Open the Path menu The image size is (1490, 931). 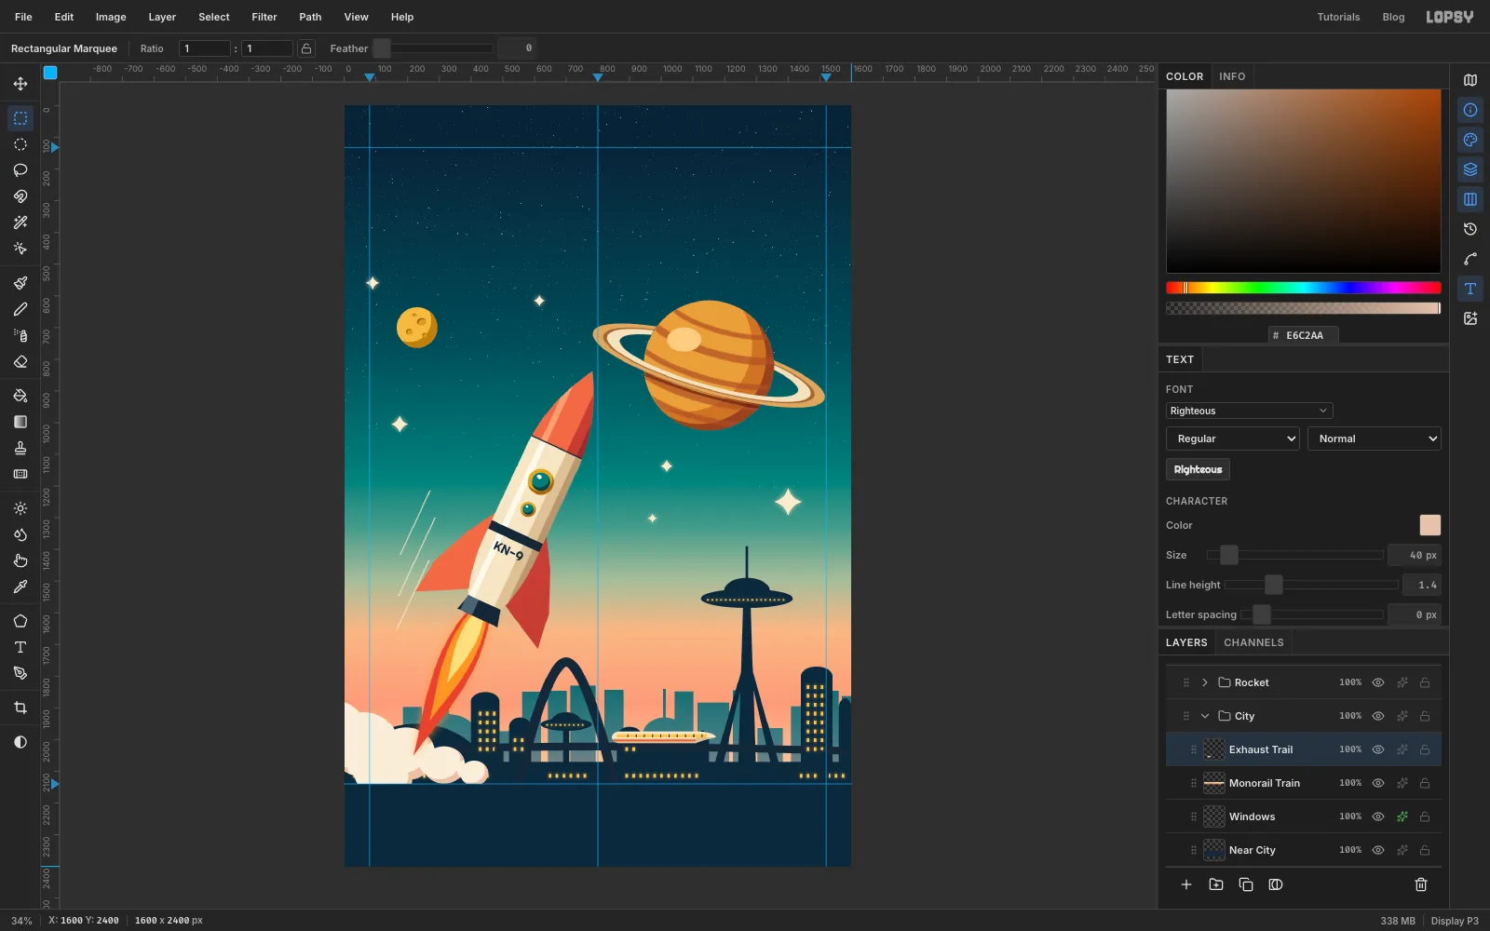coord(310,17)
